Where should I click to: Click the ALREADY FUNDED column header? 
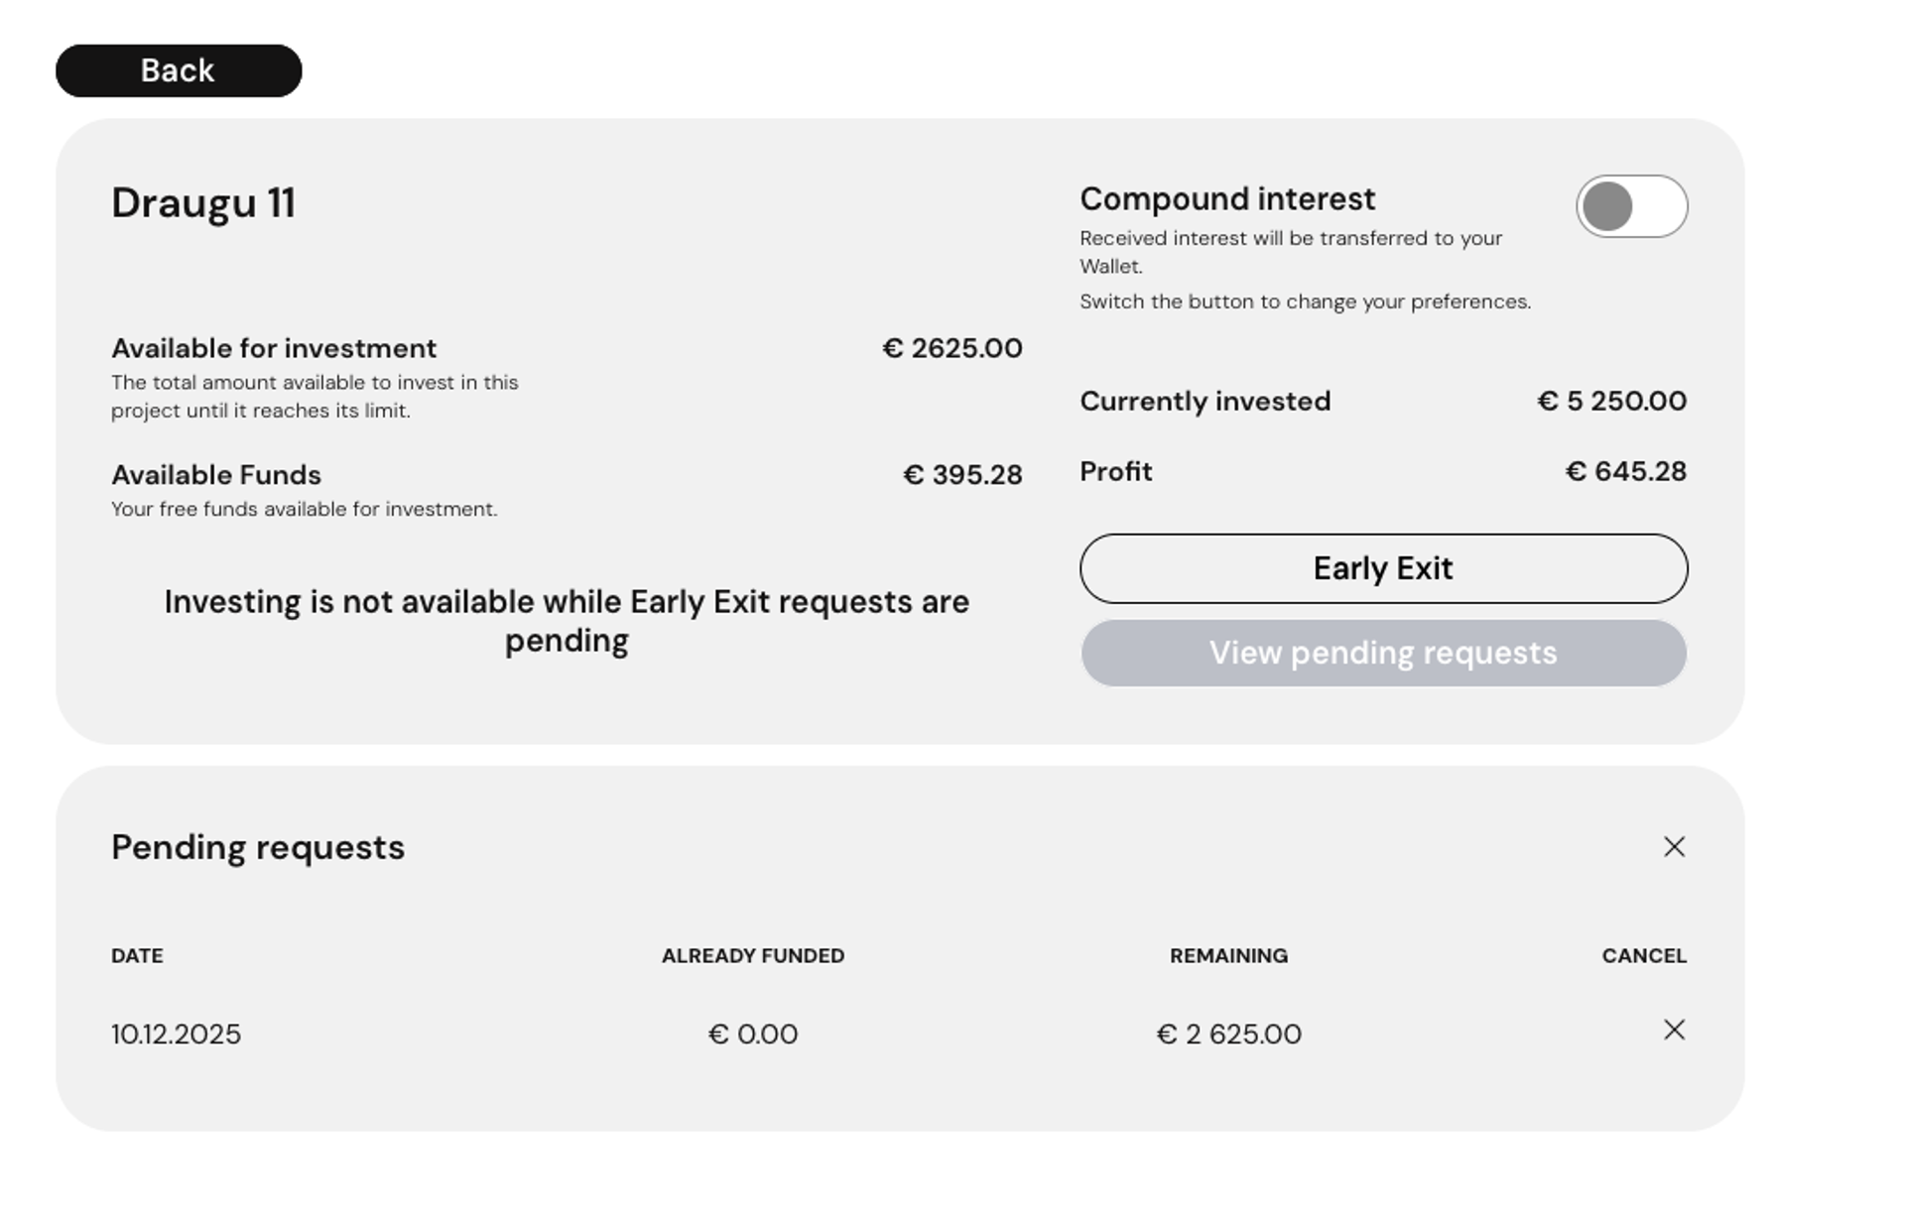pos(753,956)
